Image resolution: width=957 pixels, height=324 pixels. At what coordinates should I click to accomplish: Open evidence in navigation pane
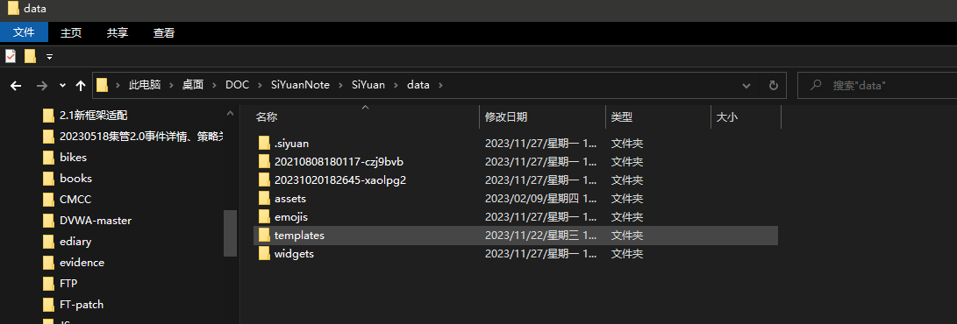tap(82, 263)
